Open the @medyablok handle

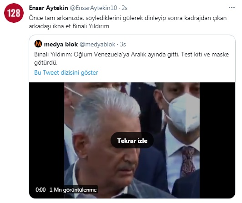[x=97, y=44]
